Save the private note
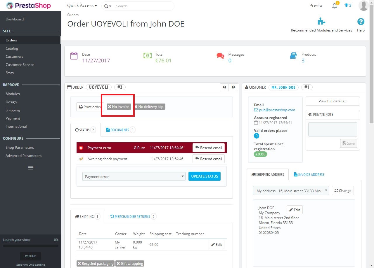This screenshot has height=268, width=374. 349,143
